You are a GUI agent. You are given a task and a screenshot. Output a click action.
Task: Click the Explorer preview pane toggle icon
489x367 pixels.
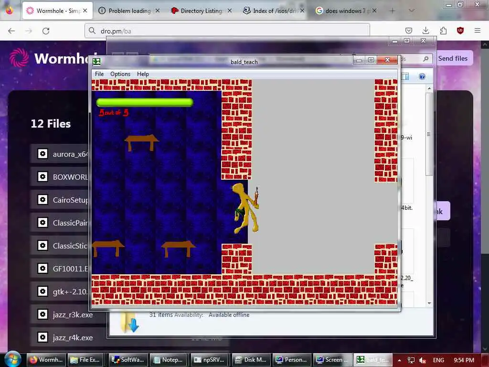click(x=405, y=76)
